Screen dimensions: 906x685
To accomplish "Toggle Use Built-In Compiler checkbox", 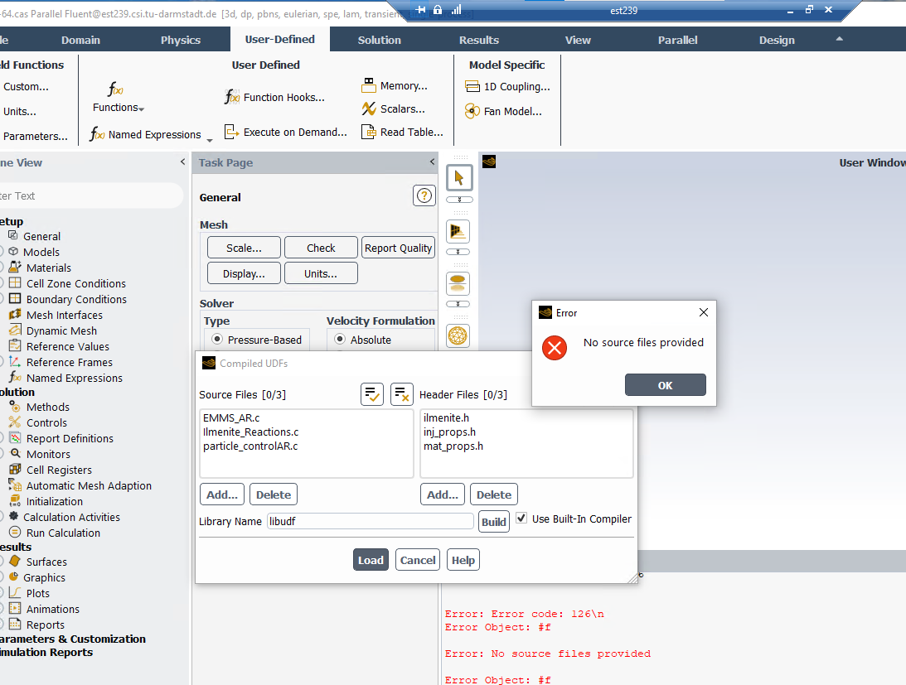I will point(521,519).
